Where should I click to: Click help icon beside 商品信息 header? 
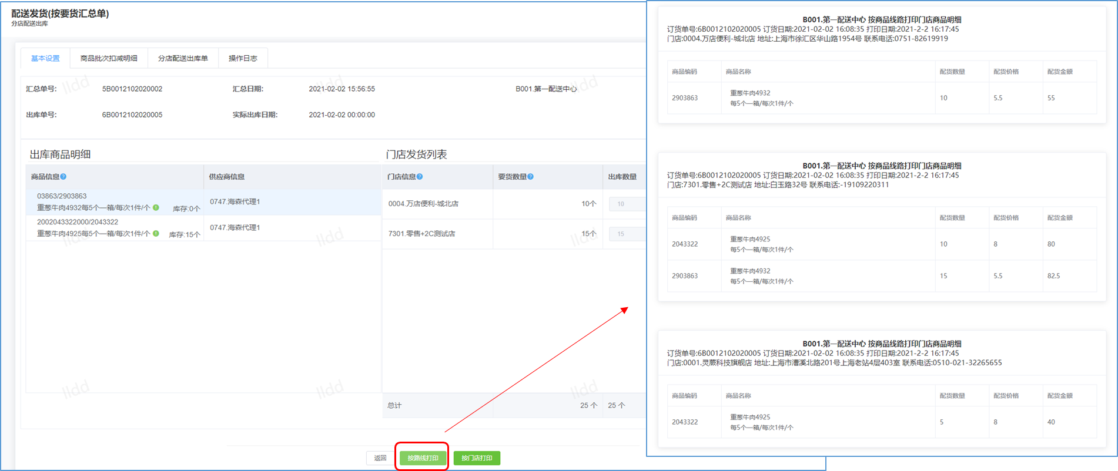[63, 177]
